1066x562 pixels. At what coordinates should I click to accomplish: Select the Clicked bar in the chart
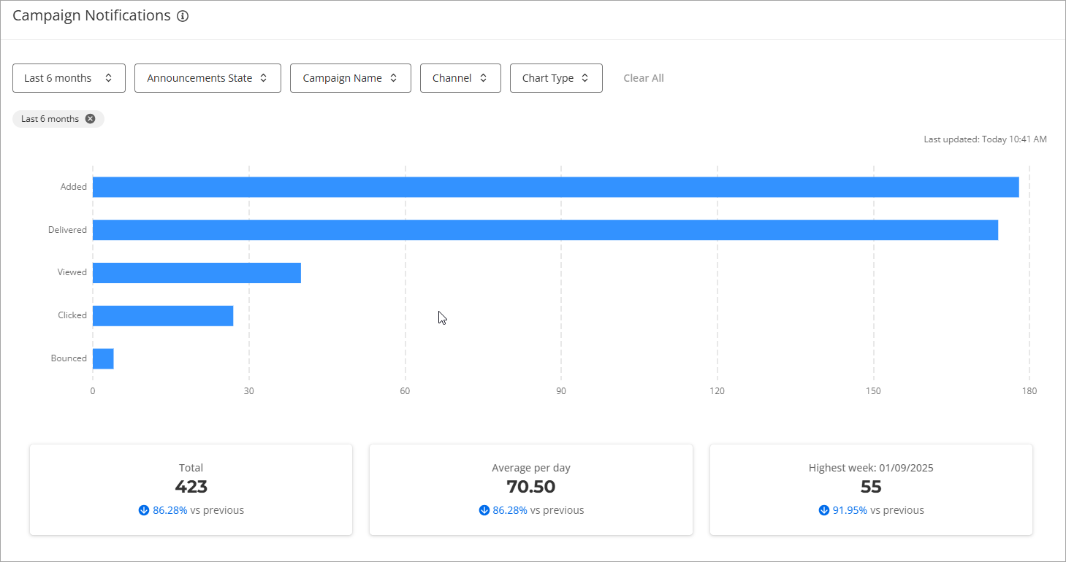[x=163, y=316]
